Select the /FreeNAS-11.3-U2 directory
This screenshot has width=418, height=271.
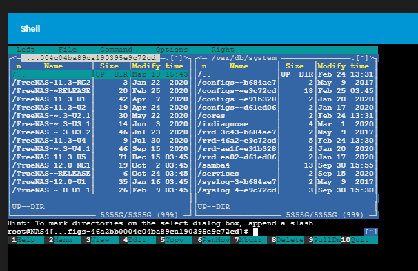pyautogui.click(x=100, y=108)
